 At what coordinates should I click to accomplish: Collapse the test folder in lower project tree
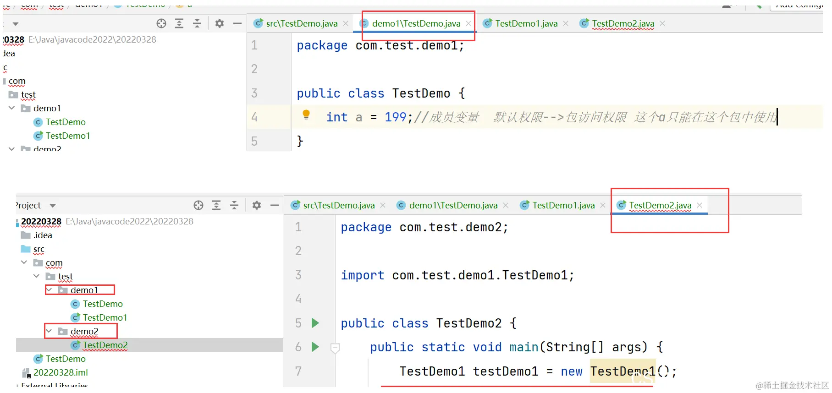pos(36,276)
